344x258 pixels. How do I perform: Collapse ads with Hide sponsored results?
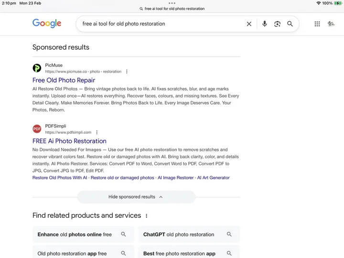(x=136, y=197)
